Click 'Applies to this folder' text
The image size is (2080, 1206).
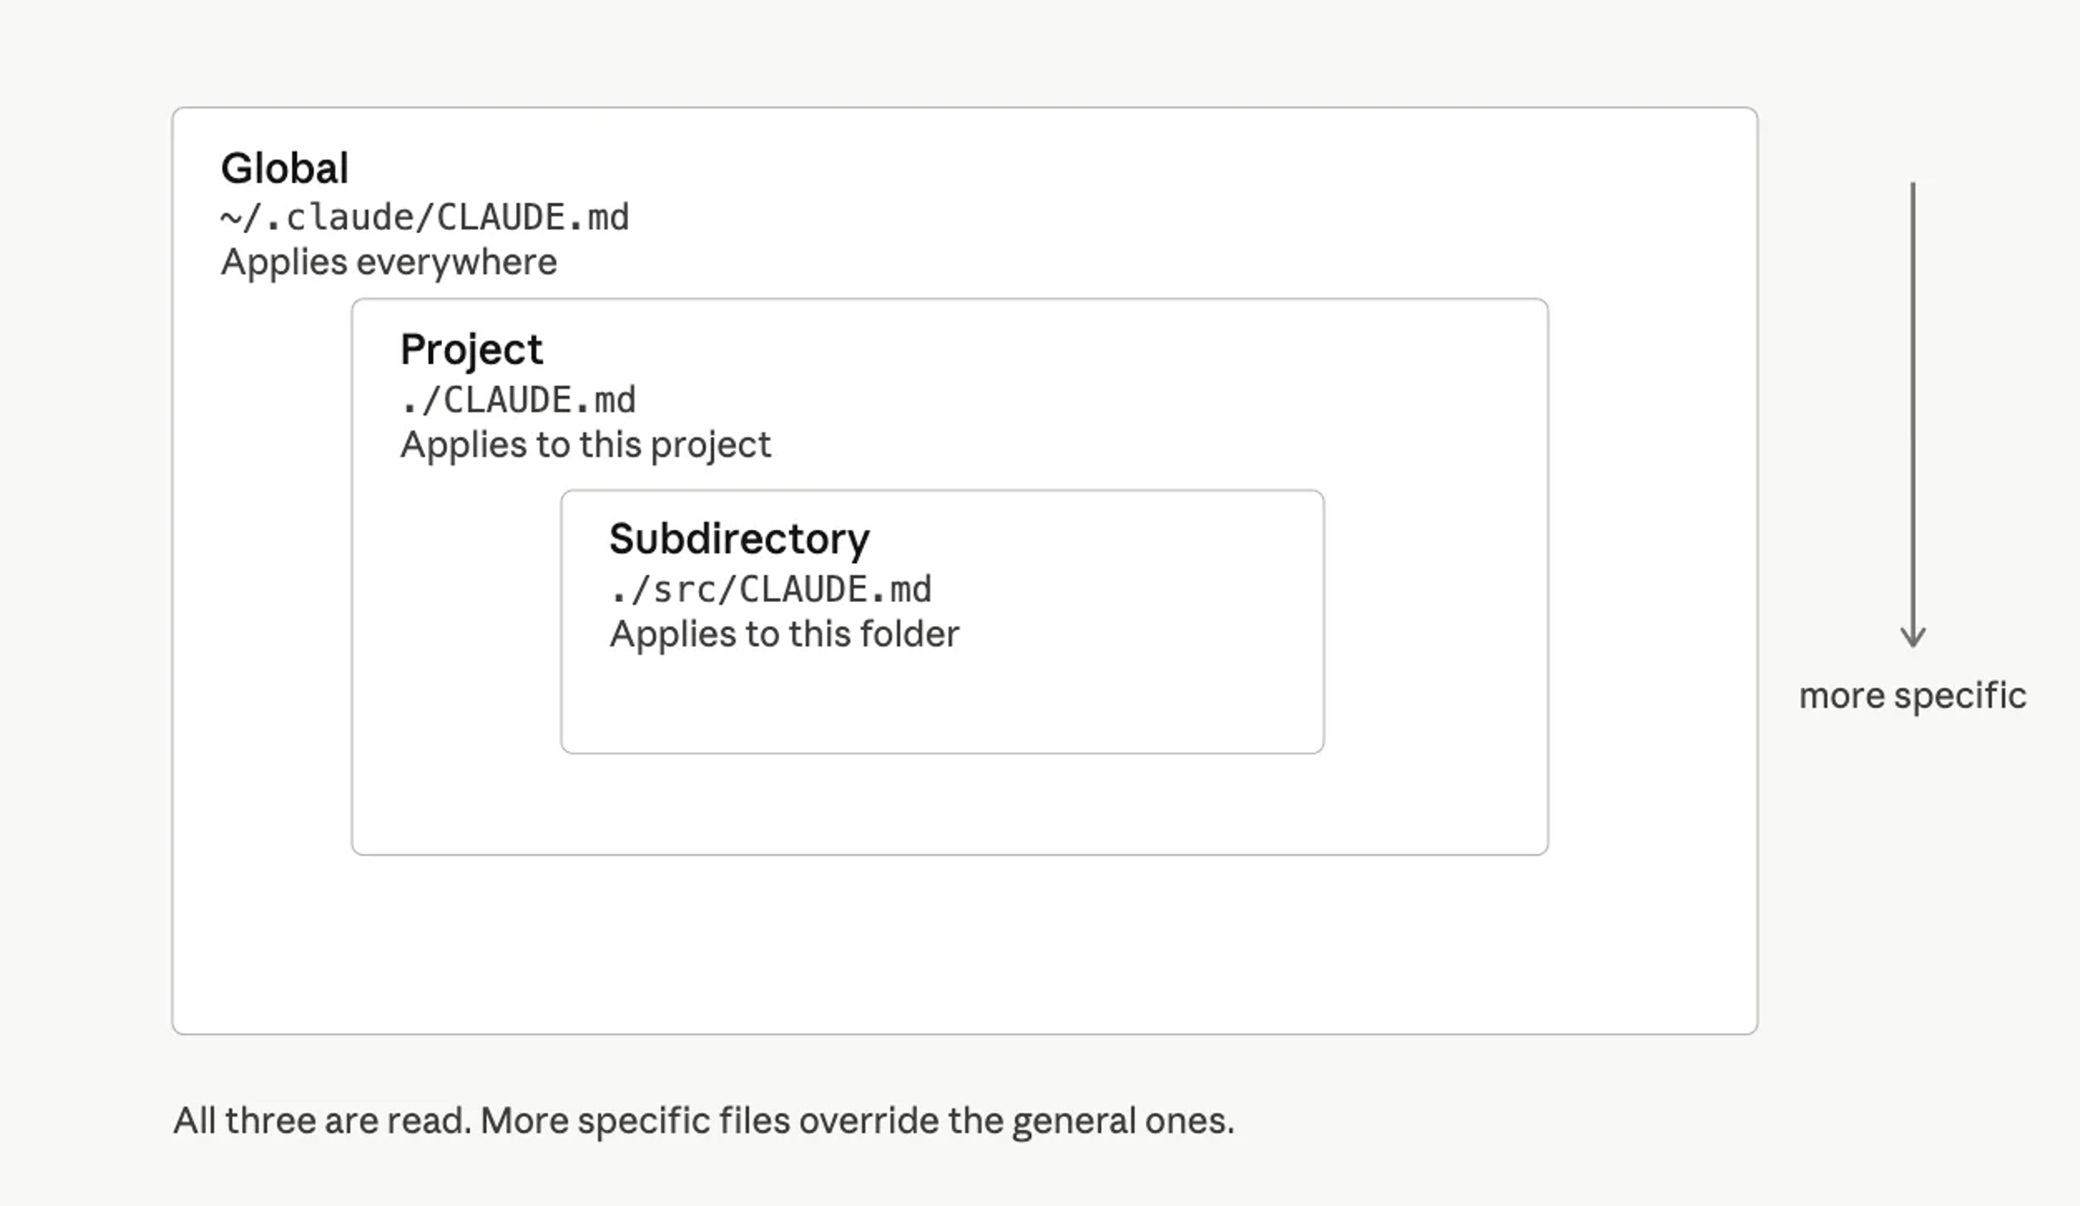(784, 635)
